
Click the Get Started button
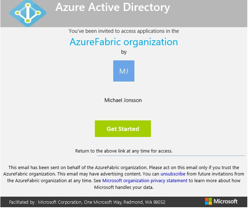tap(123, 129)
